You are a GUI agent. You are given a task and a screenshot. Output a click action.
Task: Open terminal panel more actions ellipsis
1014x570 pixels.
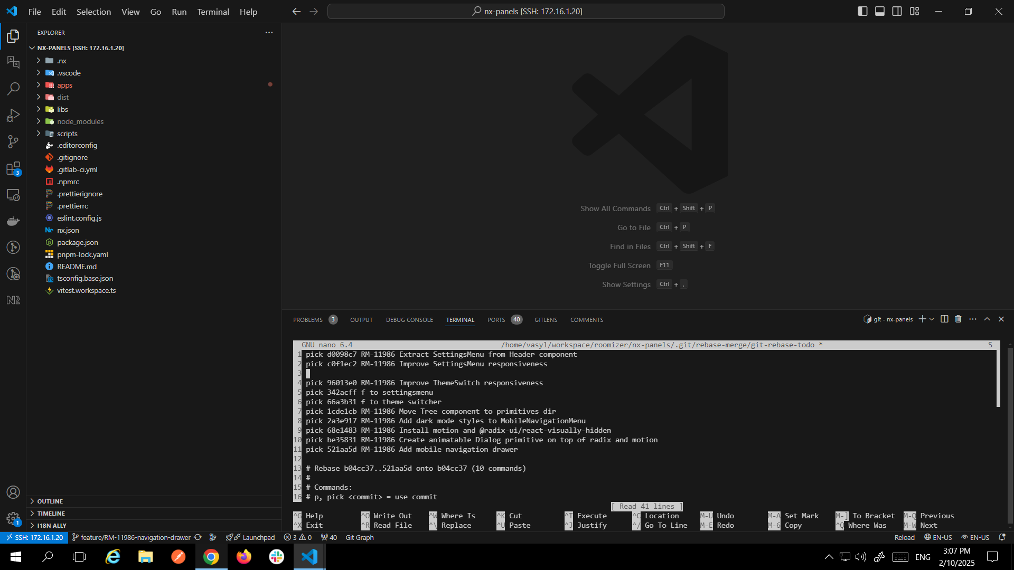pyautogui.click(x=973, y=319)
